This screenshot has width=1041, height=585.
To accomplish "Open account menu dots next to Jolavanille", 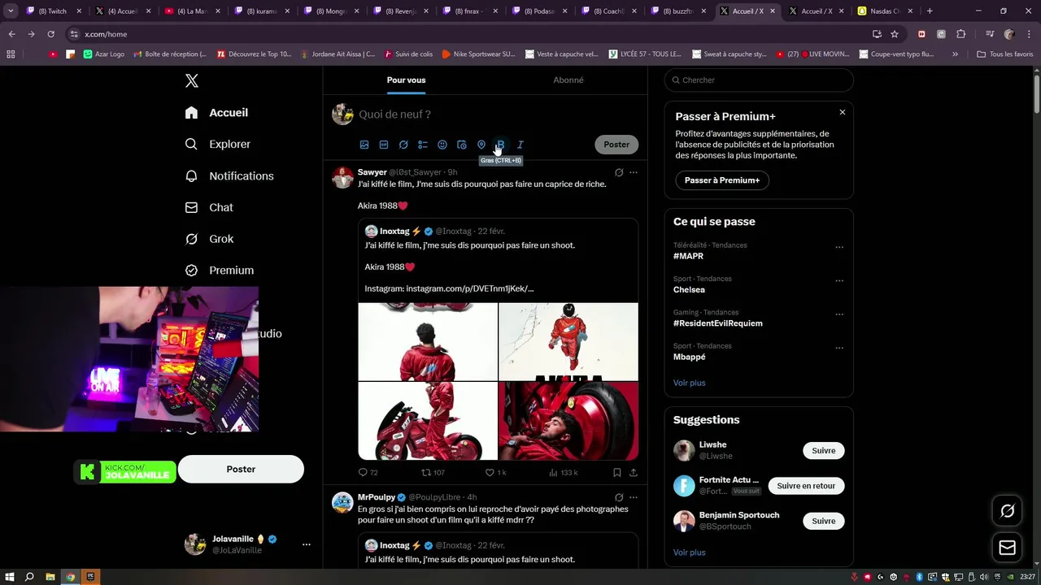I will [307, 544].
